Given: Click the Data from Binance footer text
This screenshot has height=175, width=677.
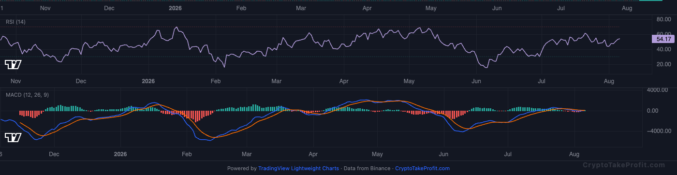Looking at the screenshot, I should pos(367,169).
